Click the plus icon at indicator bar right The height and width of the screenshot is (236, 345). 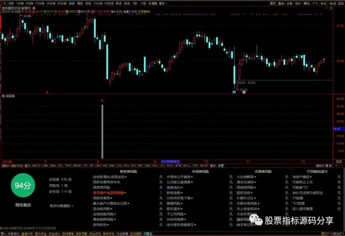tap(336, 166)
